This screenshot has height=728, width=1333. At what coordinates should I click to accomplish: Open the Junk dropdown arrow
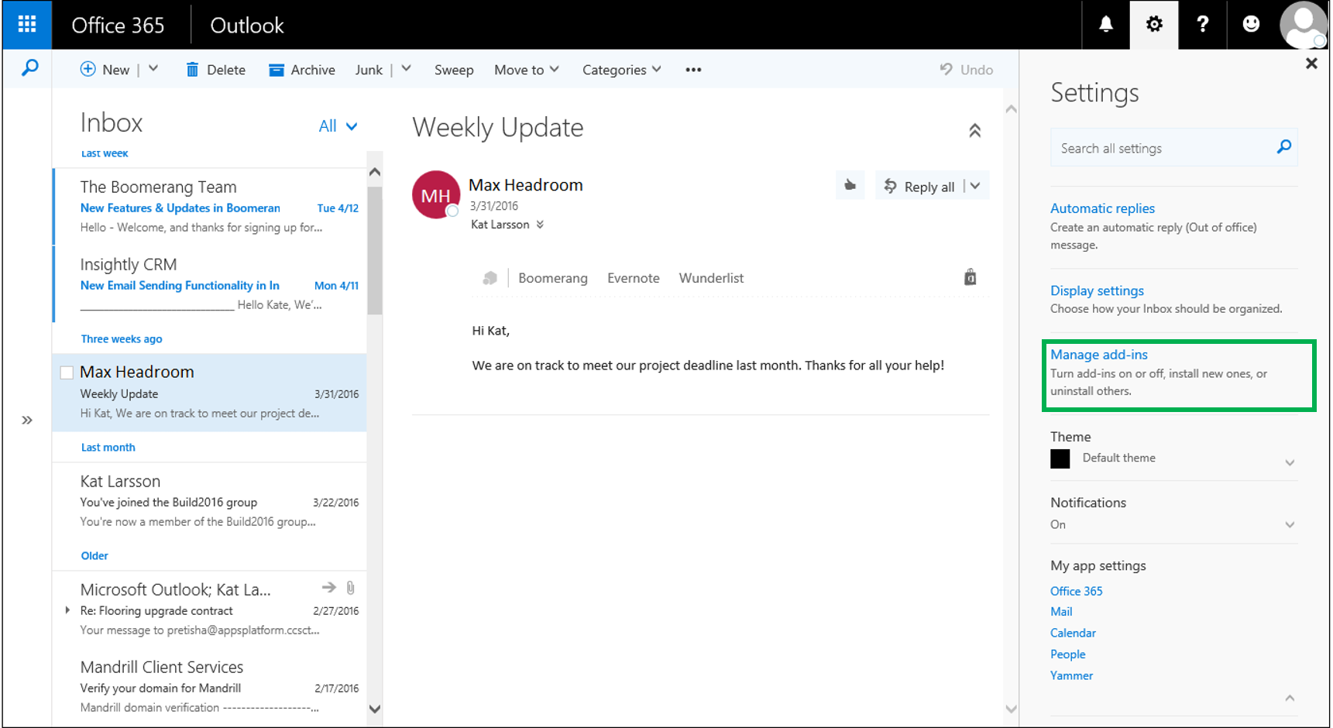pyautogui.click(x=406, y=69)
